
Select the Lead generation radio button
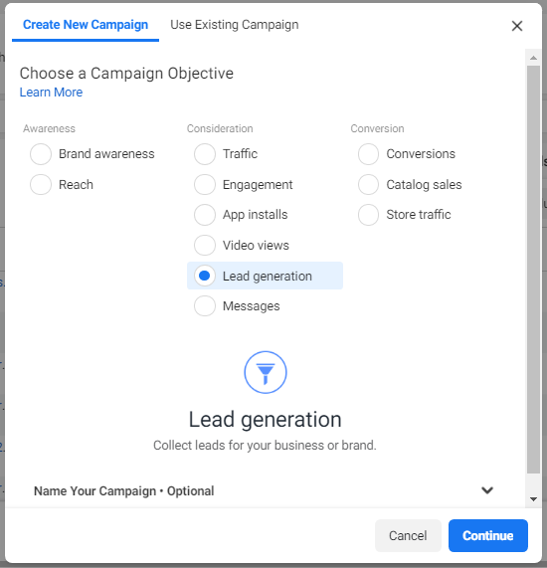(205, 276)
